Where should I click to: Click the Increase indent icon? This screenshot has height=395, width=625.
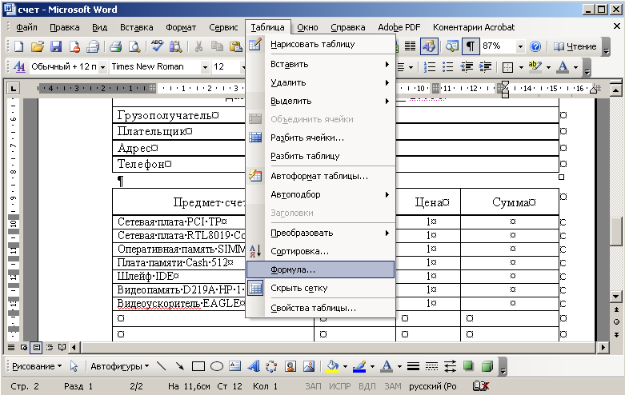485,67
